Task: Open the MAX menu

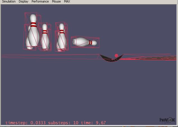Action: pos(67,1)
